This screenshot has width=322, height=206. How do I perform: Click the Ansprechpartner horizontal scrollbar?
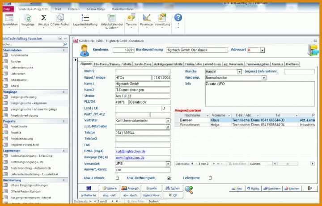[288, 164]
